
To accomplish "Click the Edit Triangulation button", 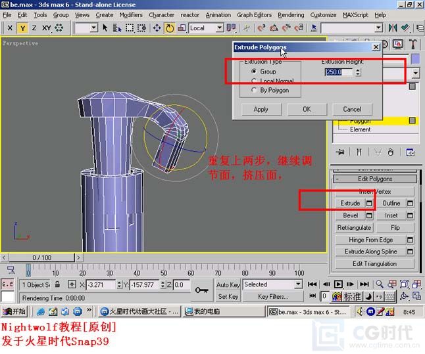I will point(374,263).
